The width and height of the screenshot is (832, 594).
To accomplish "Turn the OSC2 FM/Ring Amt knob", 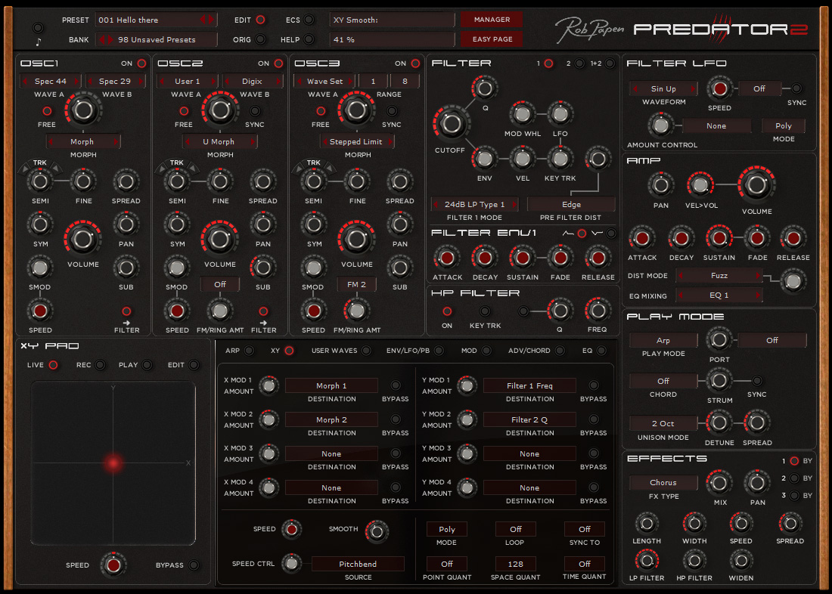I will tap(220, 310).
